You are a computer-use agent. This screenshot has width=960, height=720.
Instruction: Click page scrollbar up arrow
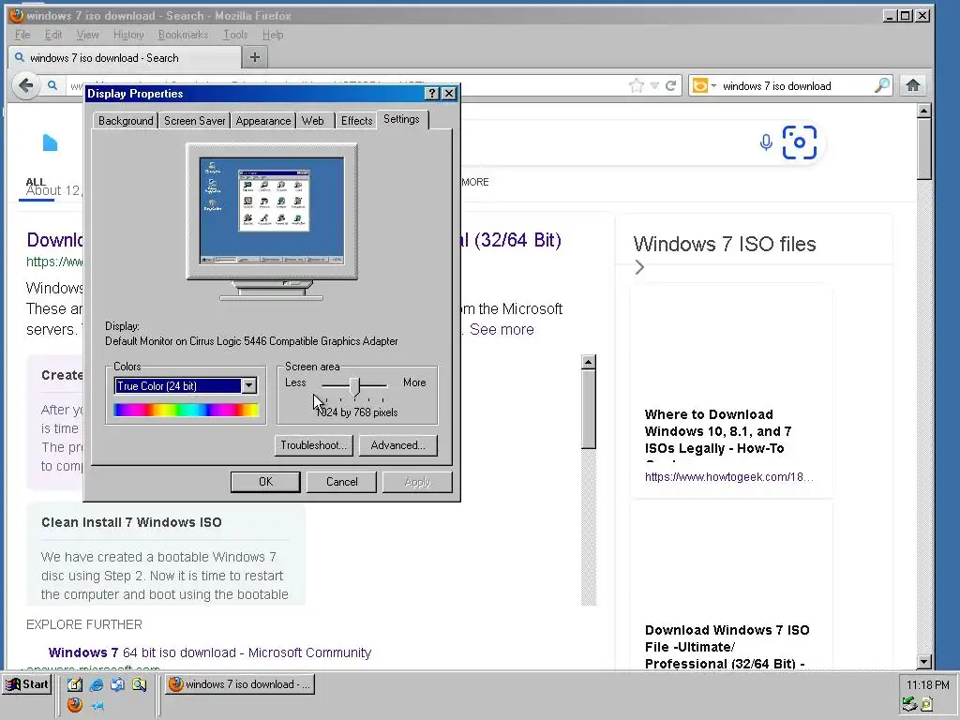tap(923, 111)
